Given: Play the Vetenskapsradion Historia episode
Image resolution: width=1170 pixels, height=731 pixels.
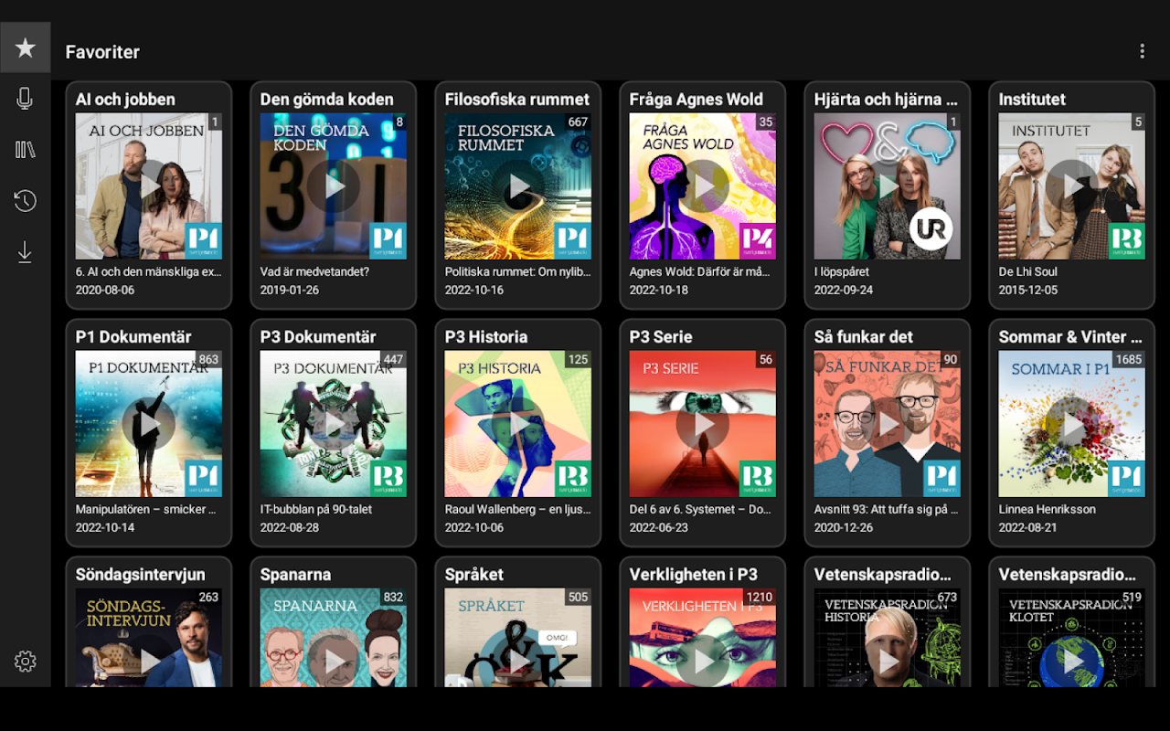Looking at the screenshot, I should point(888,661).
